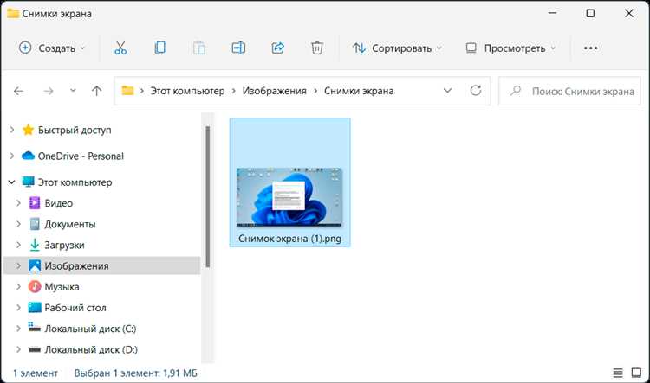Expand the Видео folder node
This screenshot has width=650, height=383.
(19, 203)
